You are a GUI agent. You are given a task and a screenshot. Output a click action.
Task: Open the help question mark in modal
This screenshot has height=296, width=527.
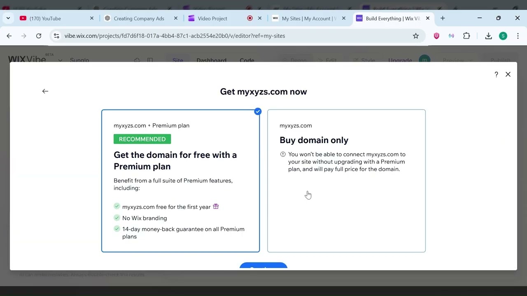pos(496,74)
